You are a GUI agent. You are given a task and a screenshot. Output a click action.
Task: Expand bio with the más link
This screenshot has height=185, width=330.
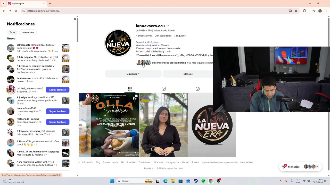tap(169, 51)
